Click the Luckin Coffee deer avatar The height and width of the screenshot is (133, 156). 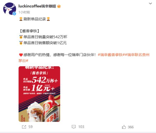point(10,9)
